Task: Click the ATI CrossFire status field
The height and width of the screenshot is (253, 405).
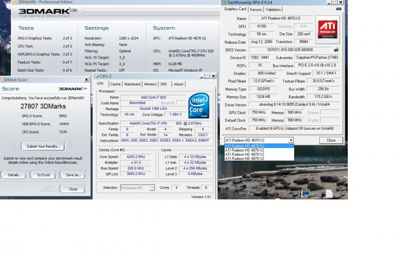Action: [294, 129]
